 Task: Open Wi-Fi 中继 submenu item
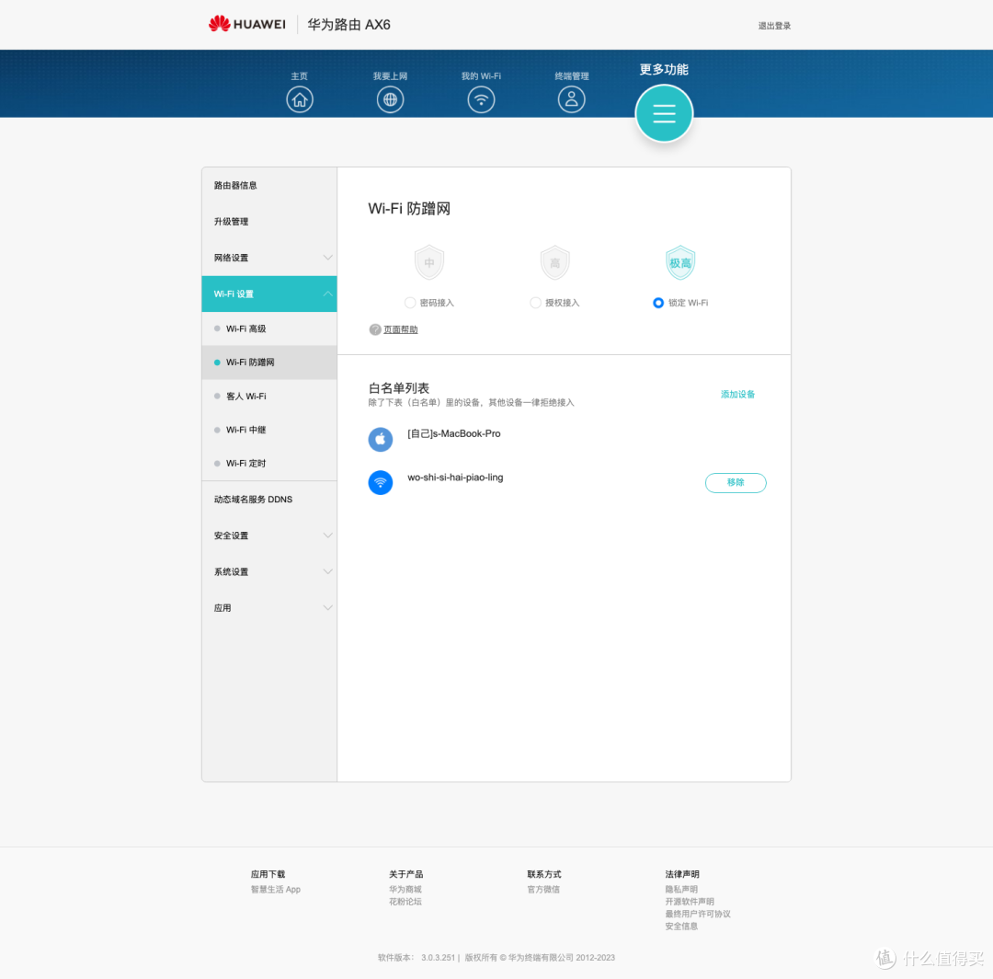click(269, 430)
